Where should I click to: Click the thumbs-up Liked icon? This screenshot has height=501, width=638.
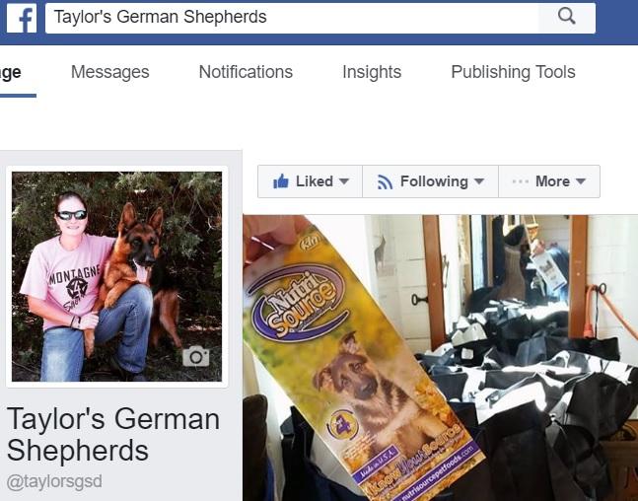click(x=281, y=181)
